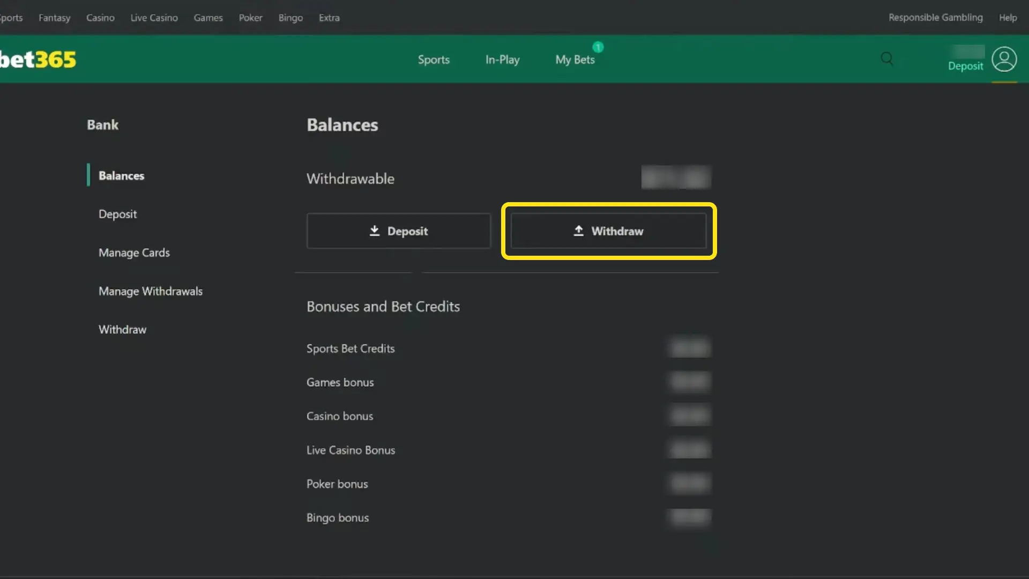
Task: Click the blurred Withdrawable amount
Action: coord(676,177)
